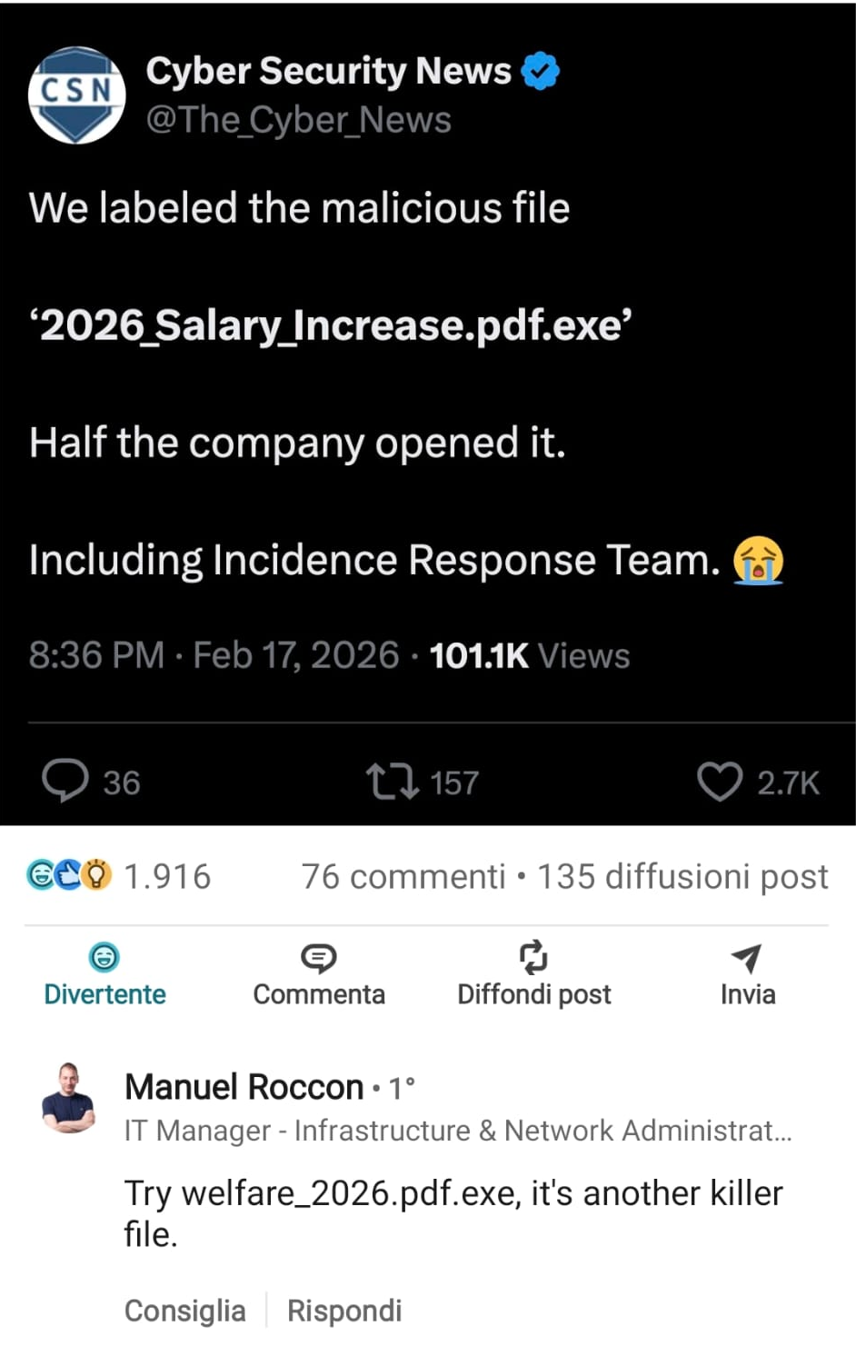View the 135 diffusioni post list
Viewport: 856px width, 1366px height.
682,877
